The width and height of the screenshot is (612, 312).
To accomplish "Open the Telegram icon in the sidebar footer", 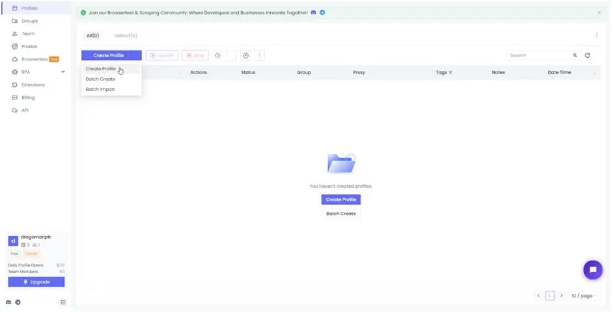I will [18, 302].
